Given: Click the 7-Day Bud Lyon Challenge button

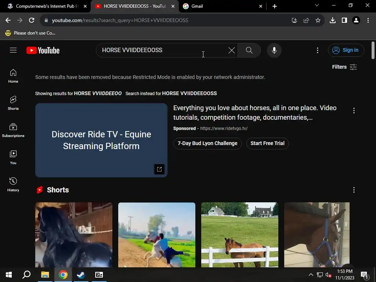Looking at the screenshot, I should (207, 144).
